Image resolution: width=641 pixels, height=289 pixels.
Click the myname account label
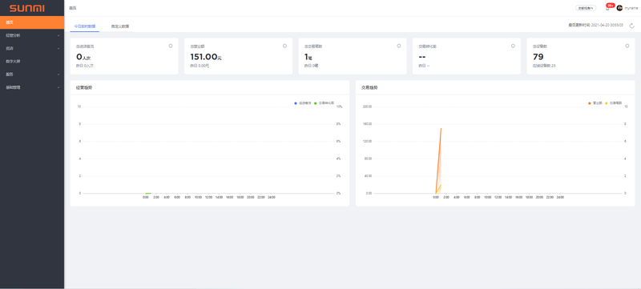pyautogui.click(x=631, y=8)
